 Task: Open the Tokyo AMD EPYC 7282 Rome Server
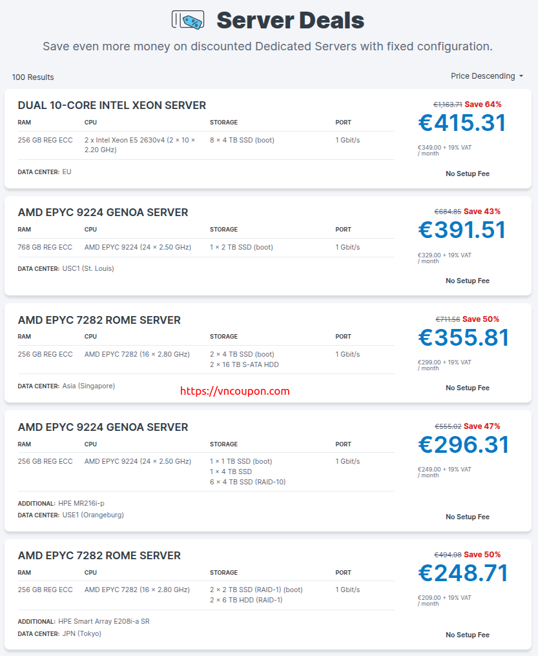click(x=99, y=555)
